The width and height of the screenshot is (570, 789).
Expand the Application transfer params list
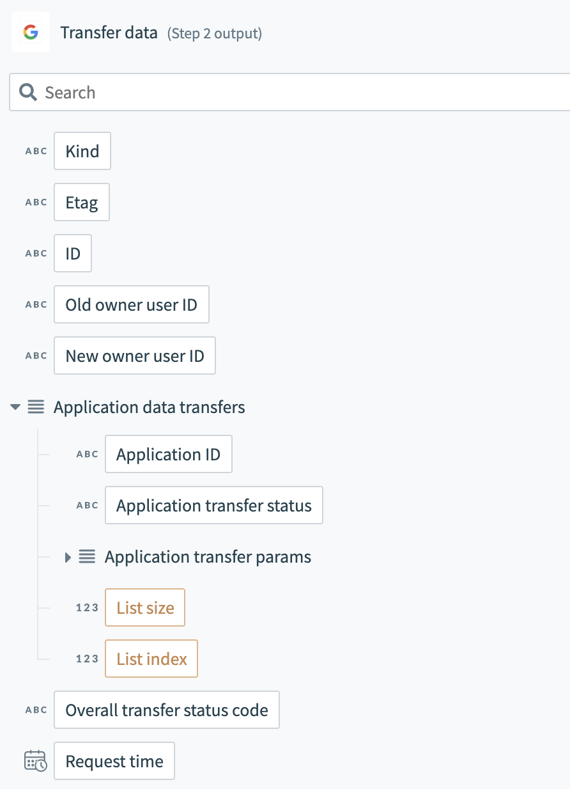pos(68,557)
